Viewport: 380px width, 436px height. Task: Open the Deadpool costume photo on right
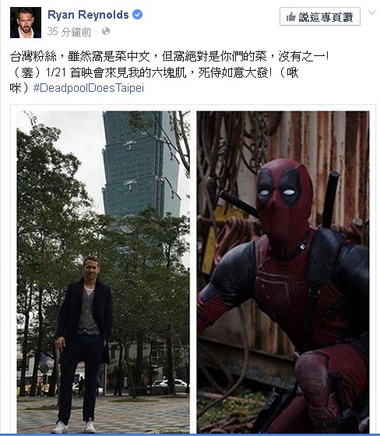coord(283,272)
